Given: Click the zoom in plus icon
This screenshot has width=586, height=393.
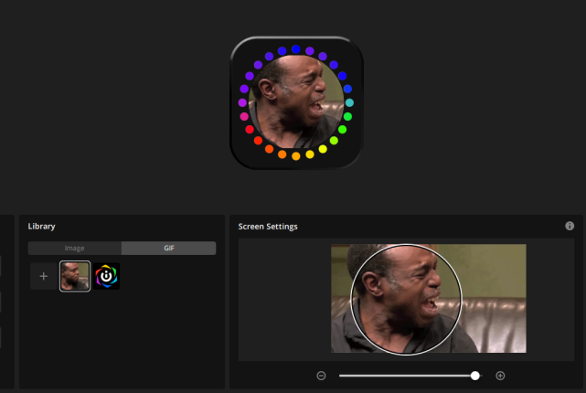Looking at the screenshot, I should 500,376.
